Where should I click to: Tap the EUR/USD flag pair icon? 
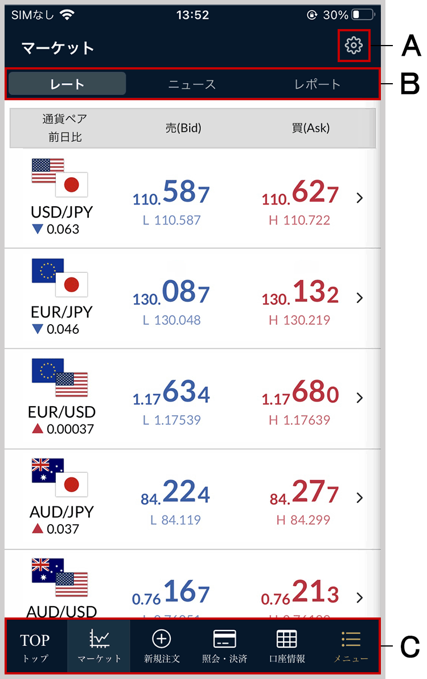(60, 378)
